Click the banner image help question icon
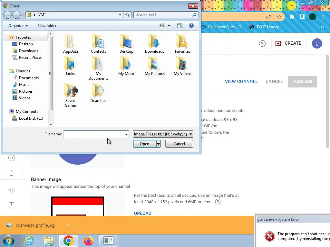 (218, 202)
